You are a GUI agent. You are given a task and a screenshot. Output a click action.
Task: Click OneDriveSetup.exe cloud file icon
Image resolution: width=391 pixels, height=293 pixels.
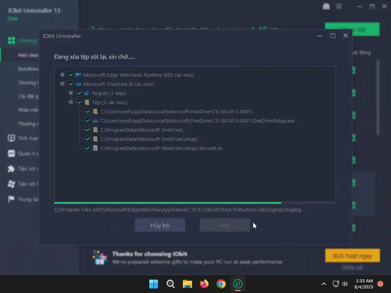click(95, 121)
